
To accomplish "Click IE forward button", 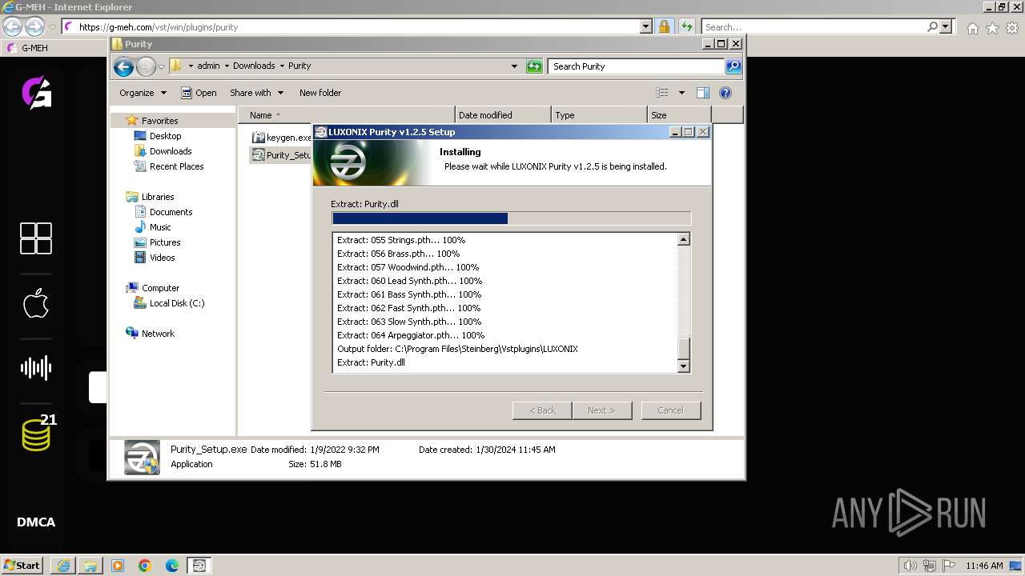I will pos(34,26).
